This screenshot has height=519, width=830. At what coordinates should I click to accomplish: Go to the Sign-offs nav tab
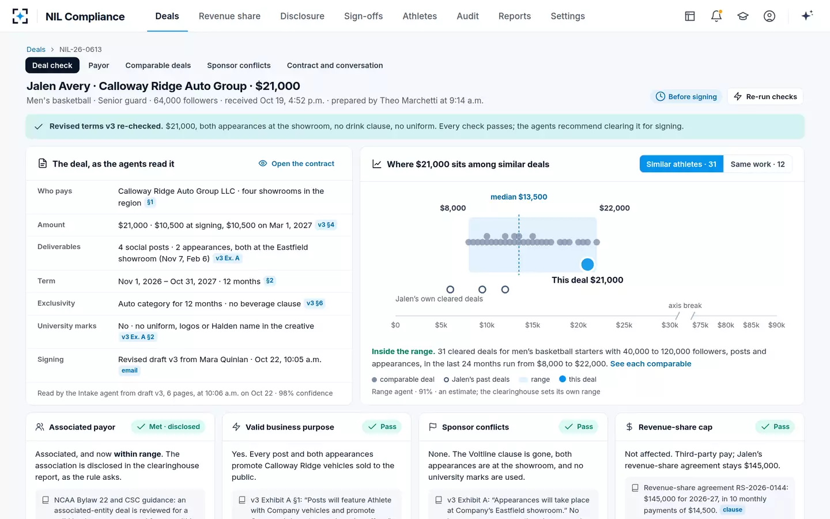(363, 16)
